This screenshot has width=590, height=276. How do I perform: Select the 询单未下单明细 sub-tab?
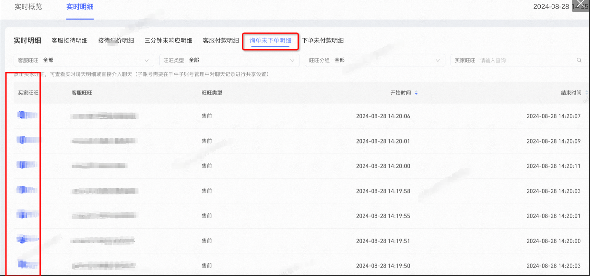(270, 41)
